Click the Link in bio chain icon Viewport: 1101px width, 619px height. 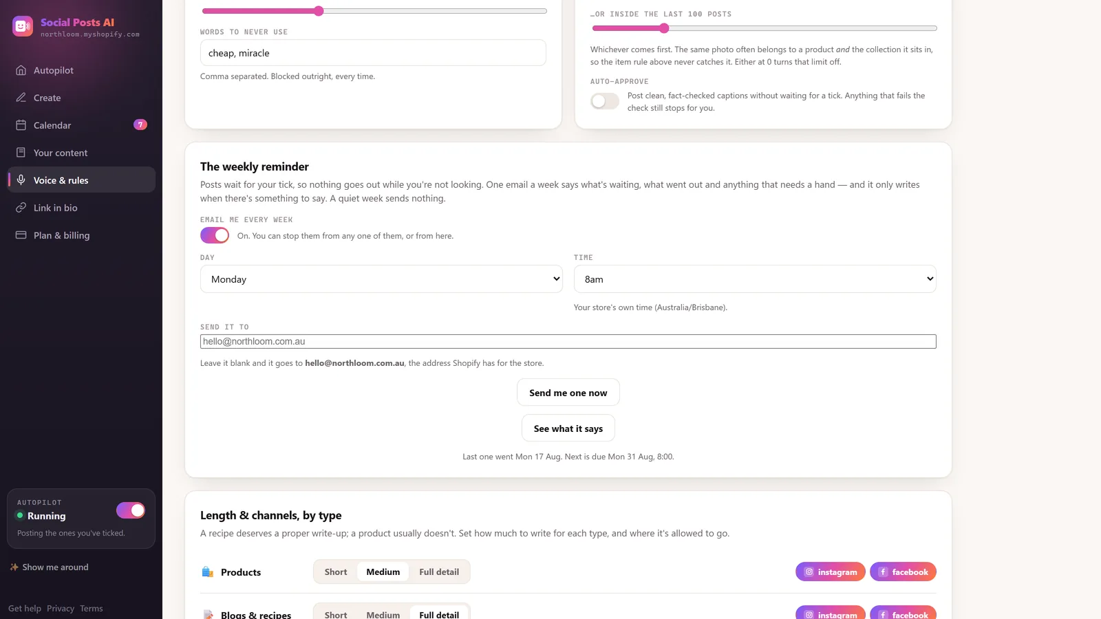21,208
